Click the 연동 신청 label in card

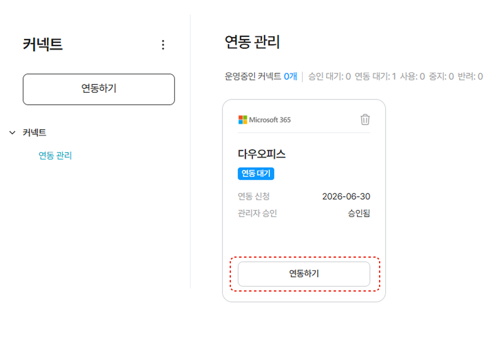(254, 196)
